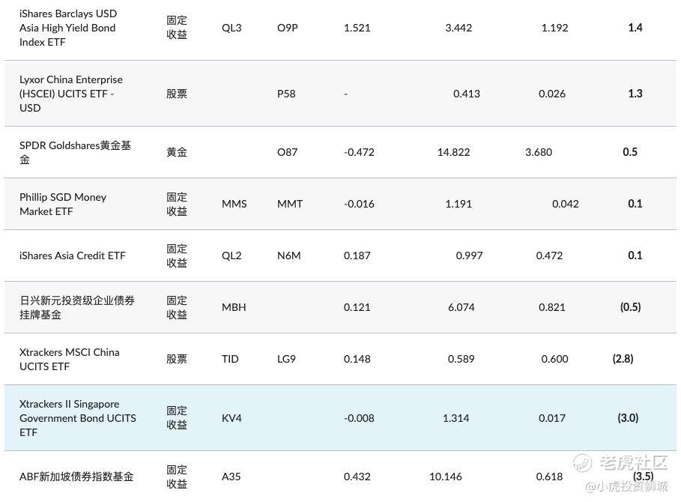This screenshot has width=681, height=502.
Task: Click ticker code O9P
Action: (288, 28)
